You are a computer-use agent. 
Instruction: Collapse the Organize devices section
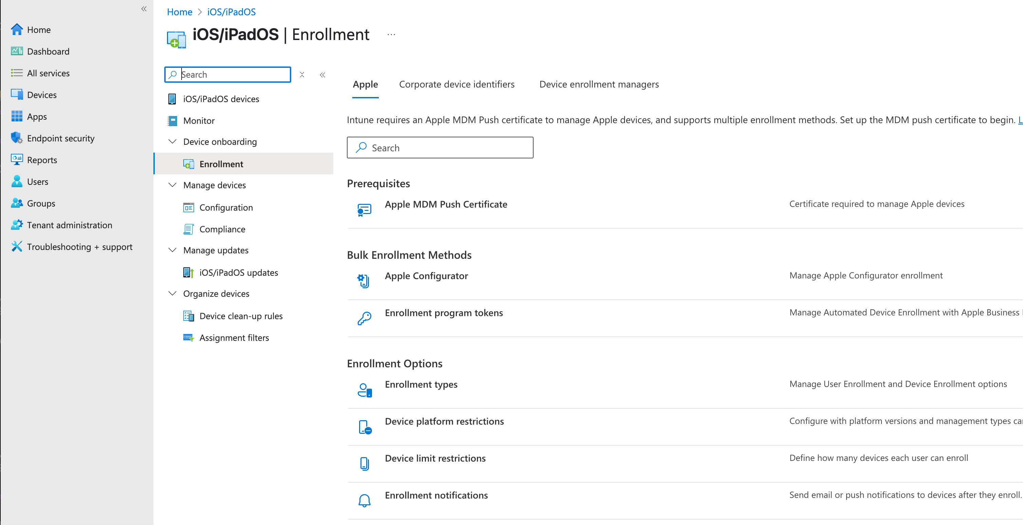tap(172, 294)
